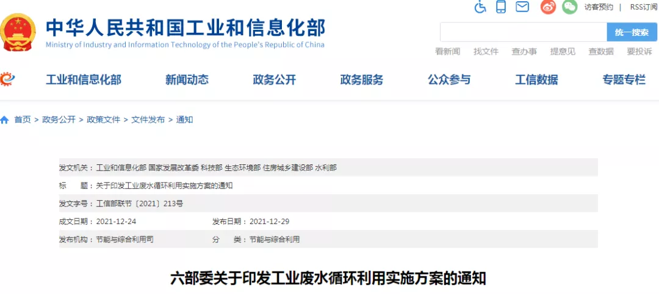This screenshot has width=659, height=294.
Task: Click the red gear logo beside navigation
Action: pos(7,79)
